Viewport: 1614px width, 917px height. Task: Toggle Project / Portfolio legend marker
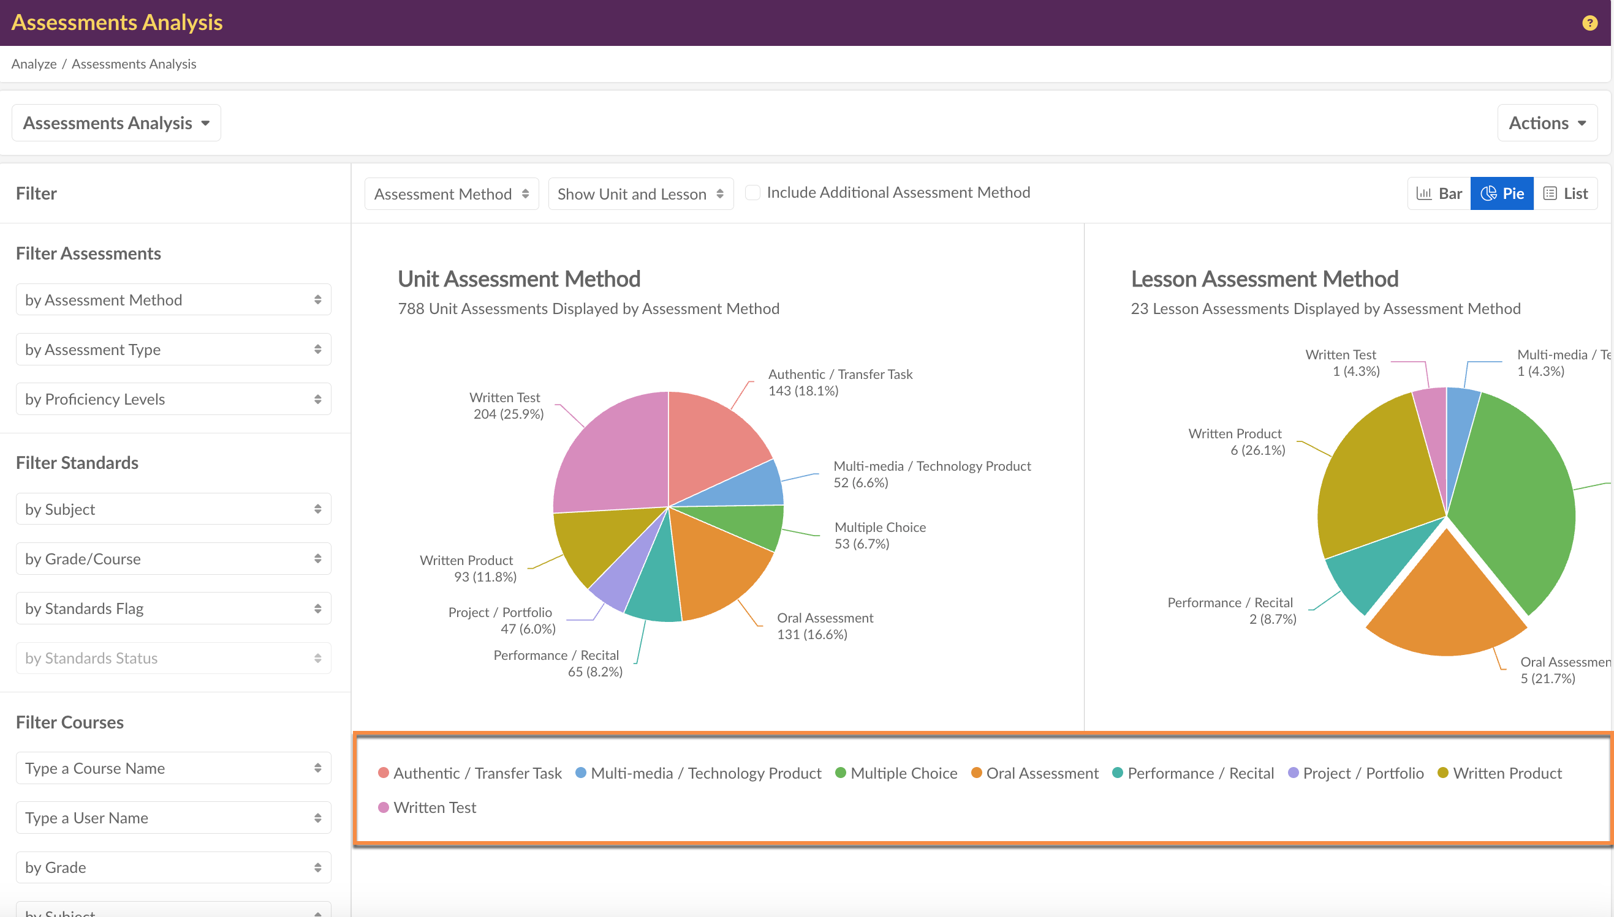1293,773
